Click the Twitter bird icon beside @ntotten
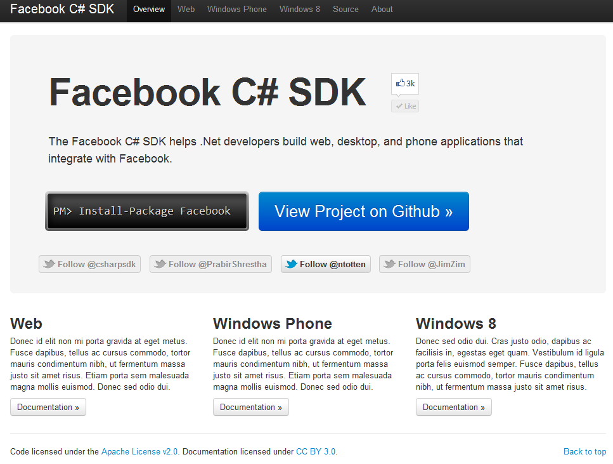 [x=291, y=264]
